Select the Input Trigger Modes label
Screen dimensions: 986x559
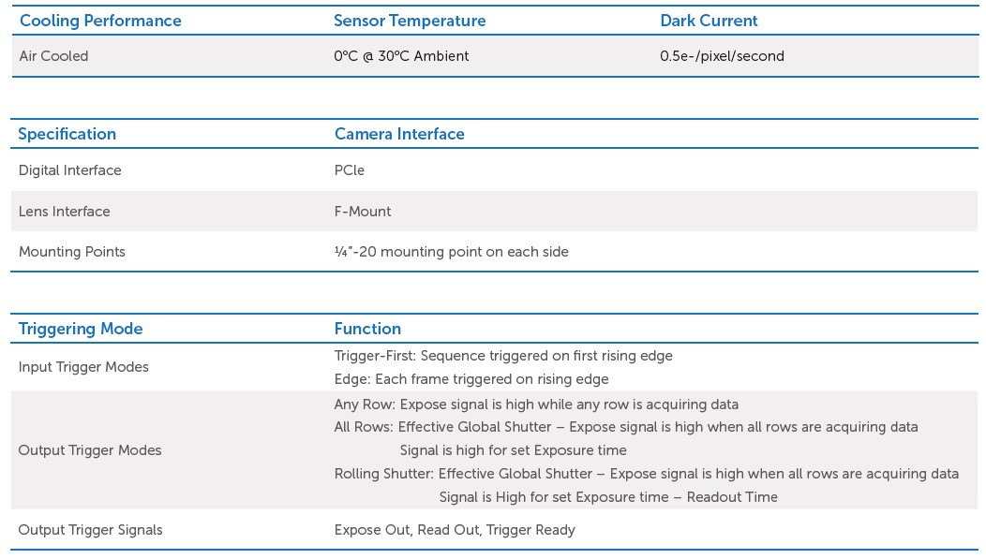[83, 367]
